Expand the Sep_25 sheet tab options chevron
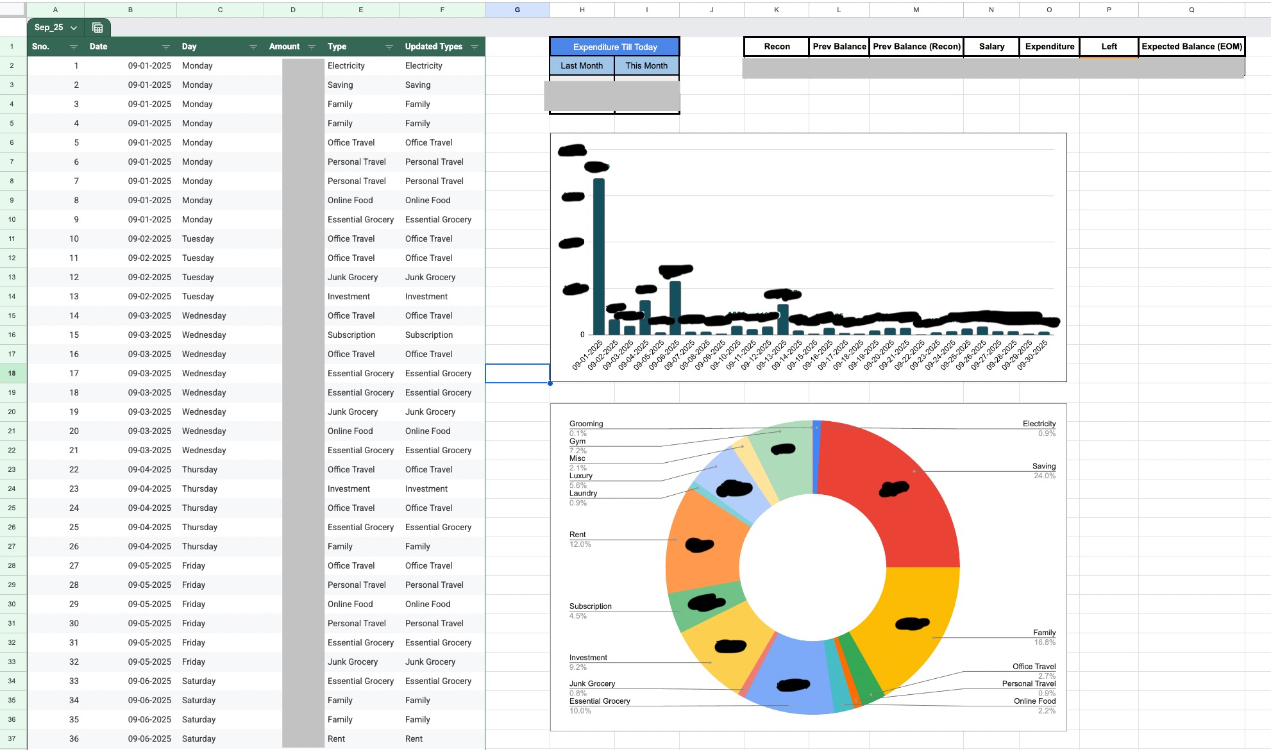Image resolution: width=1271 pixels, height=750 pixels. click(x=73, y=28)
